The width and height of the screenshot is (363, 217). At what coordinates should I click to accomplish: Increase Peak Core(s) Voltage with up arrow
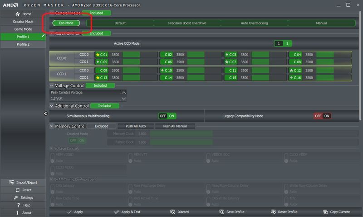click(x=124, y=93)
